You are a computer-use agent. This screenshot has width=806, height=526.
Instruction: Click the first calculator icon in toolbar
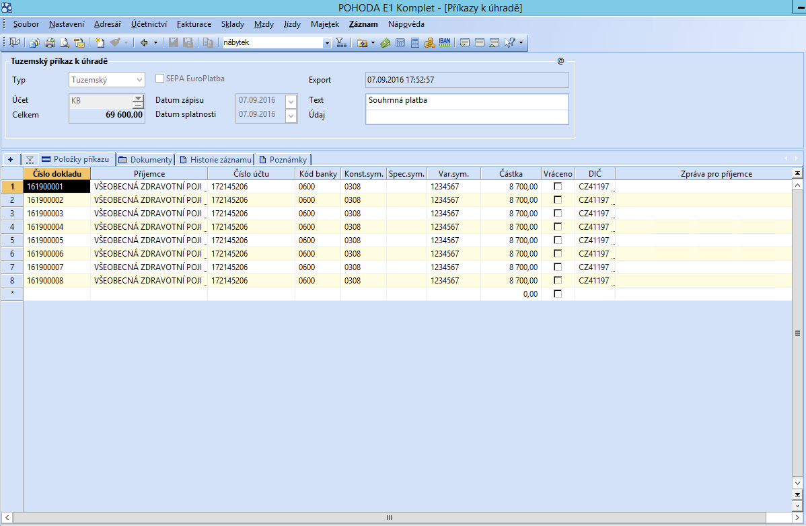[400, 42]
